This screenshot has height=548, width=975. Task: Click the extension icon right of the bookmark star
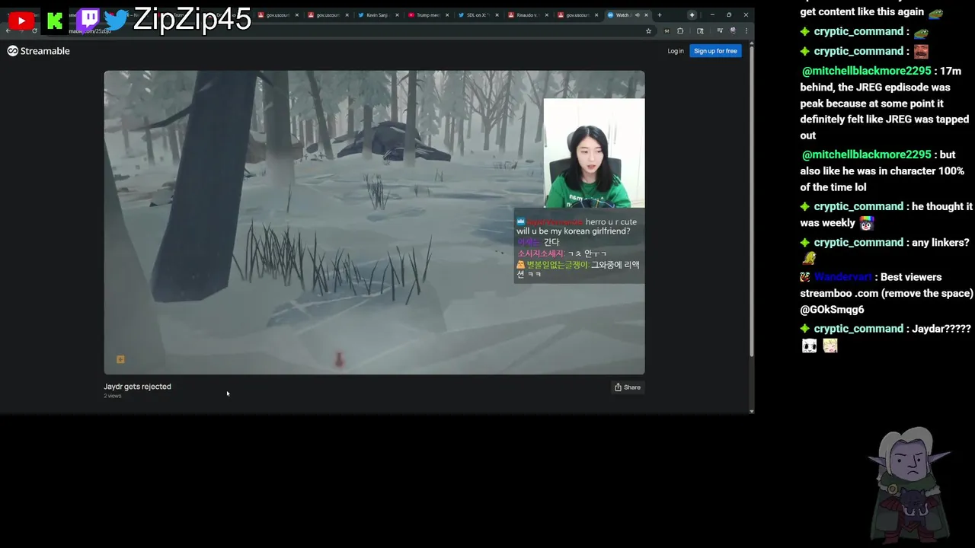tap(667, 30)
